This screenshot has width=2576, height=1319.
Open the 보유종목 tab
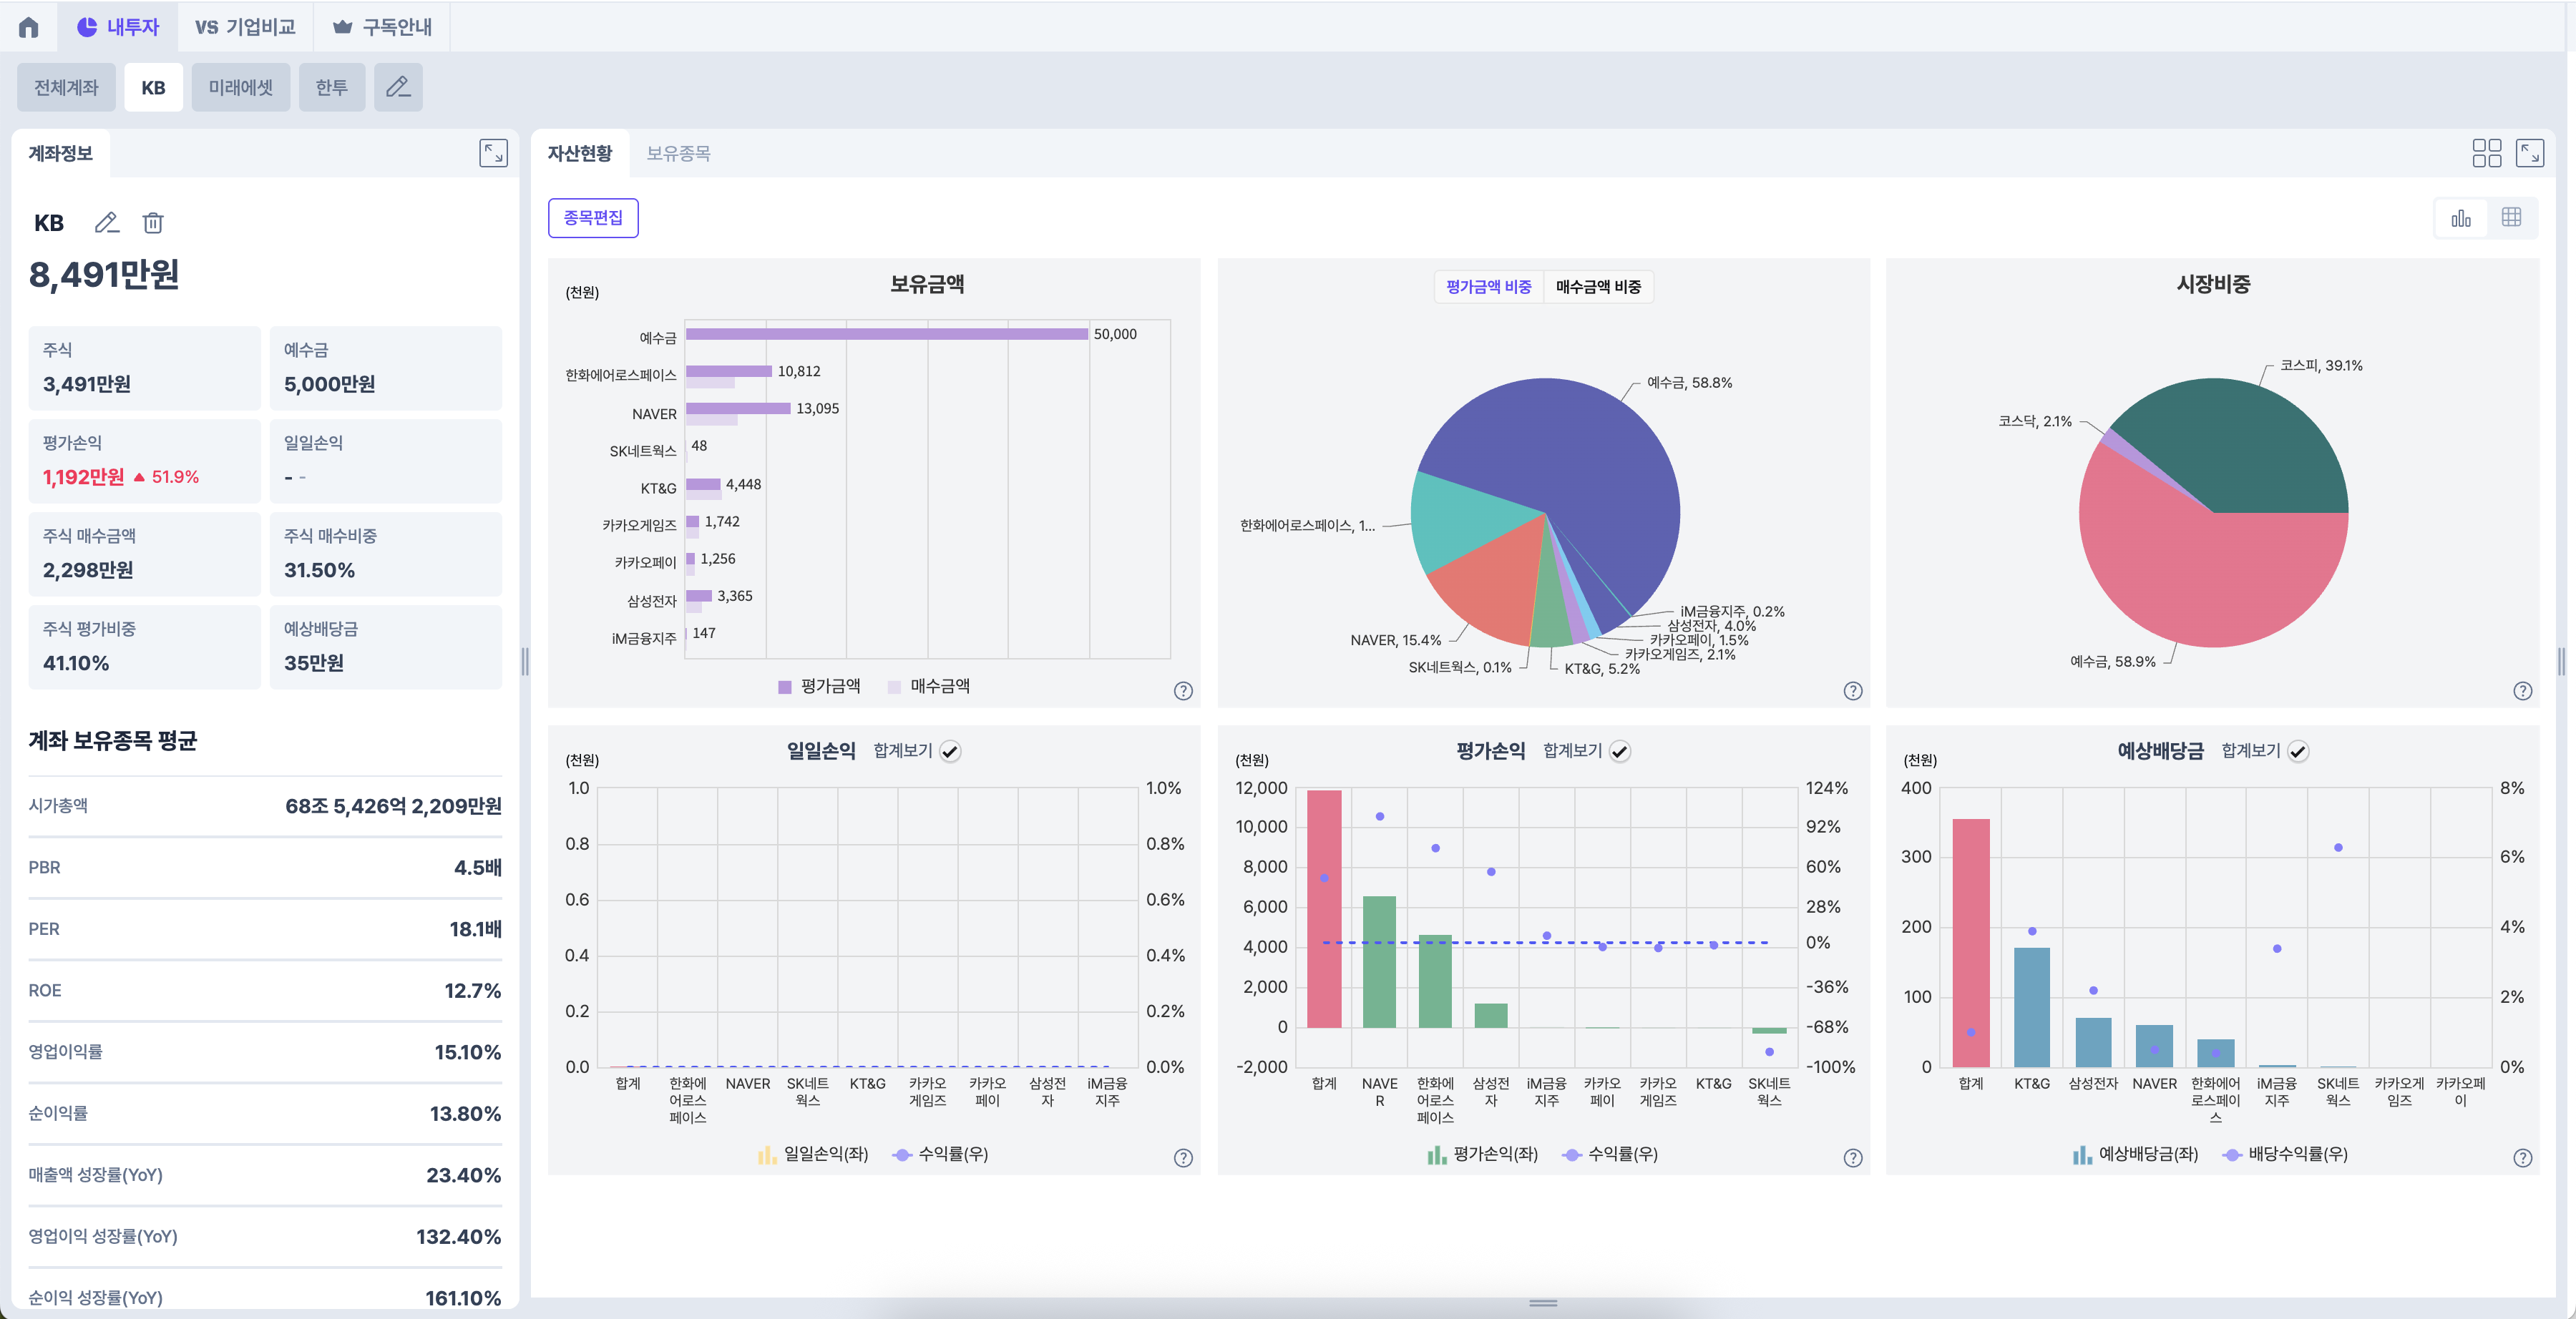(x=678, y=153)
